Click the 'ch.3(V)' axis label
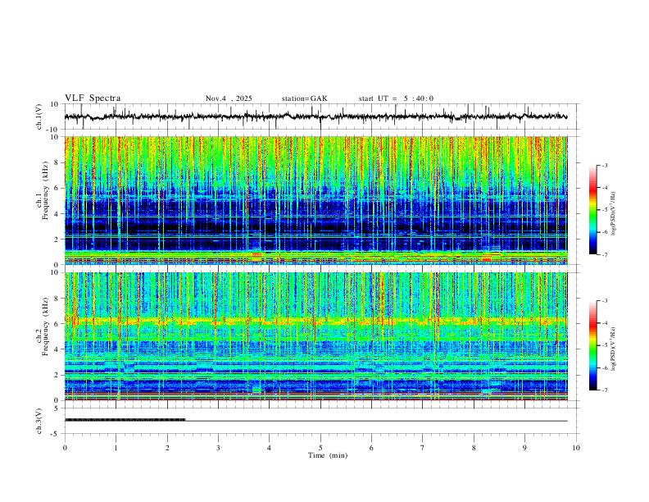The height and width of the screenshot is (502, 649). (x=39, y=421)
